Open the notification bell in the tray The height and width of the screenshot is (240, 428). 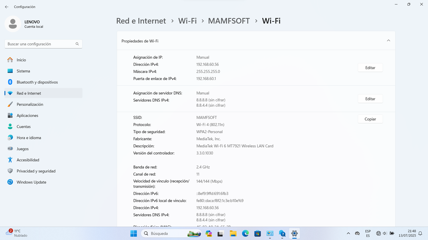tap(420, 233)
